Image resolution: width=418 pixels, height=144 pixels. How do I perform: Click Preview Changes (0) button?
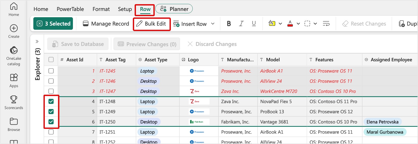pos(147,44)
